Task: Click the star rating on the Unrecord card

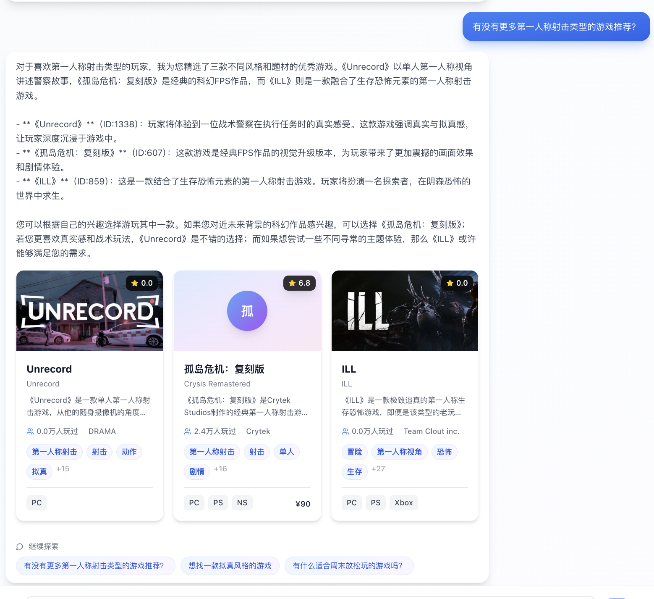Action: coord(142,283)
